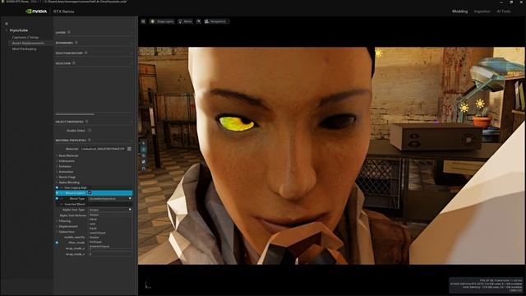Click the NVIDIA logo in the header
The width and height of the screenshot is (526, 296).
point(36,12)
